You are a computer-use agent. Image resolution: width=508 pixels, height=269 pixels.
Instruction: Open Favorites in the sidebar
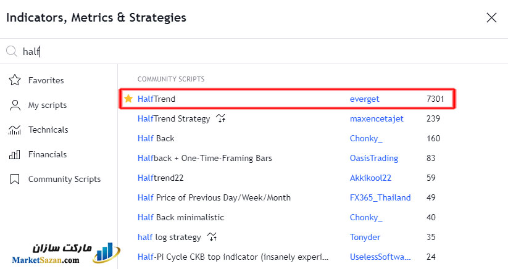[45, 80]
